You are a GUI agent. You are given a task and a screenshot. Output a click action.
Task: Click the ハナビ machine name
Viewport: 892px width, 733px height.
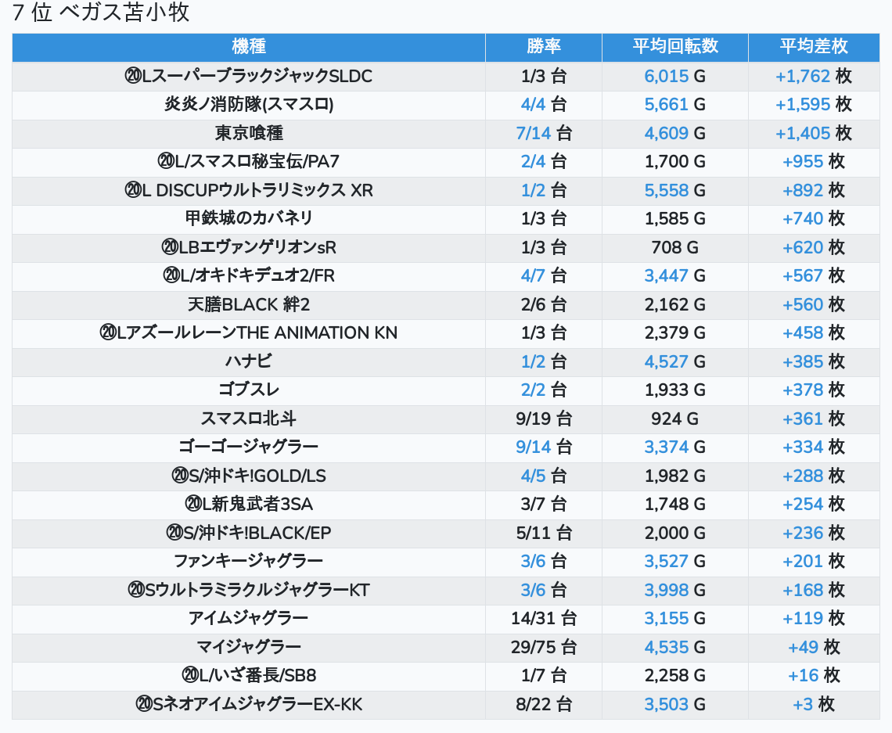[x=249, y=361]
